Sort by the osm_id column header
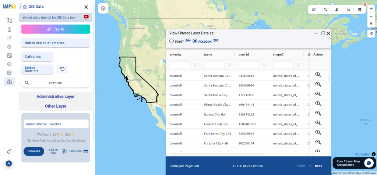The height and width of the screenshot is (175, 377). 244,54
